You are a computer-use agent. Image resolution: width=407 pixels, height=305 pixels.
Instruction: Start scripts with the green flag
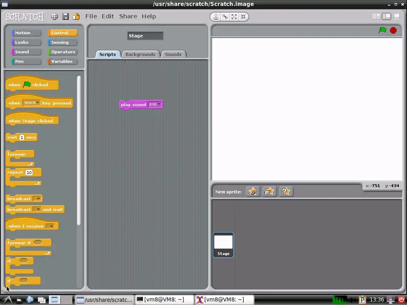click(382, 30)
